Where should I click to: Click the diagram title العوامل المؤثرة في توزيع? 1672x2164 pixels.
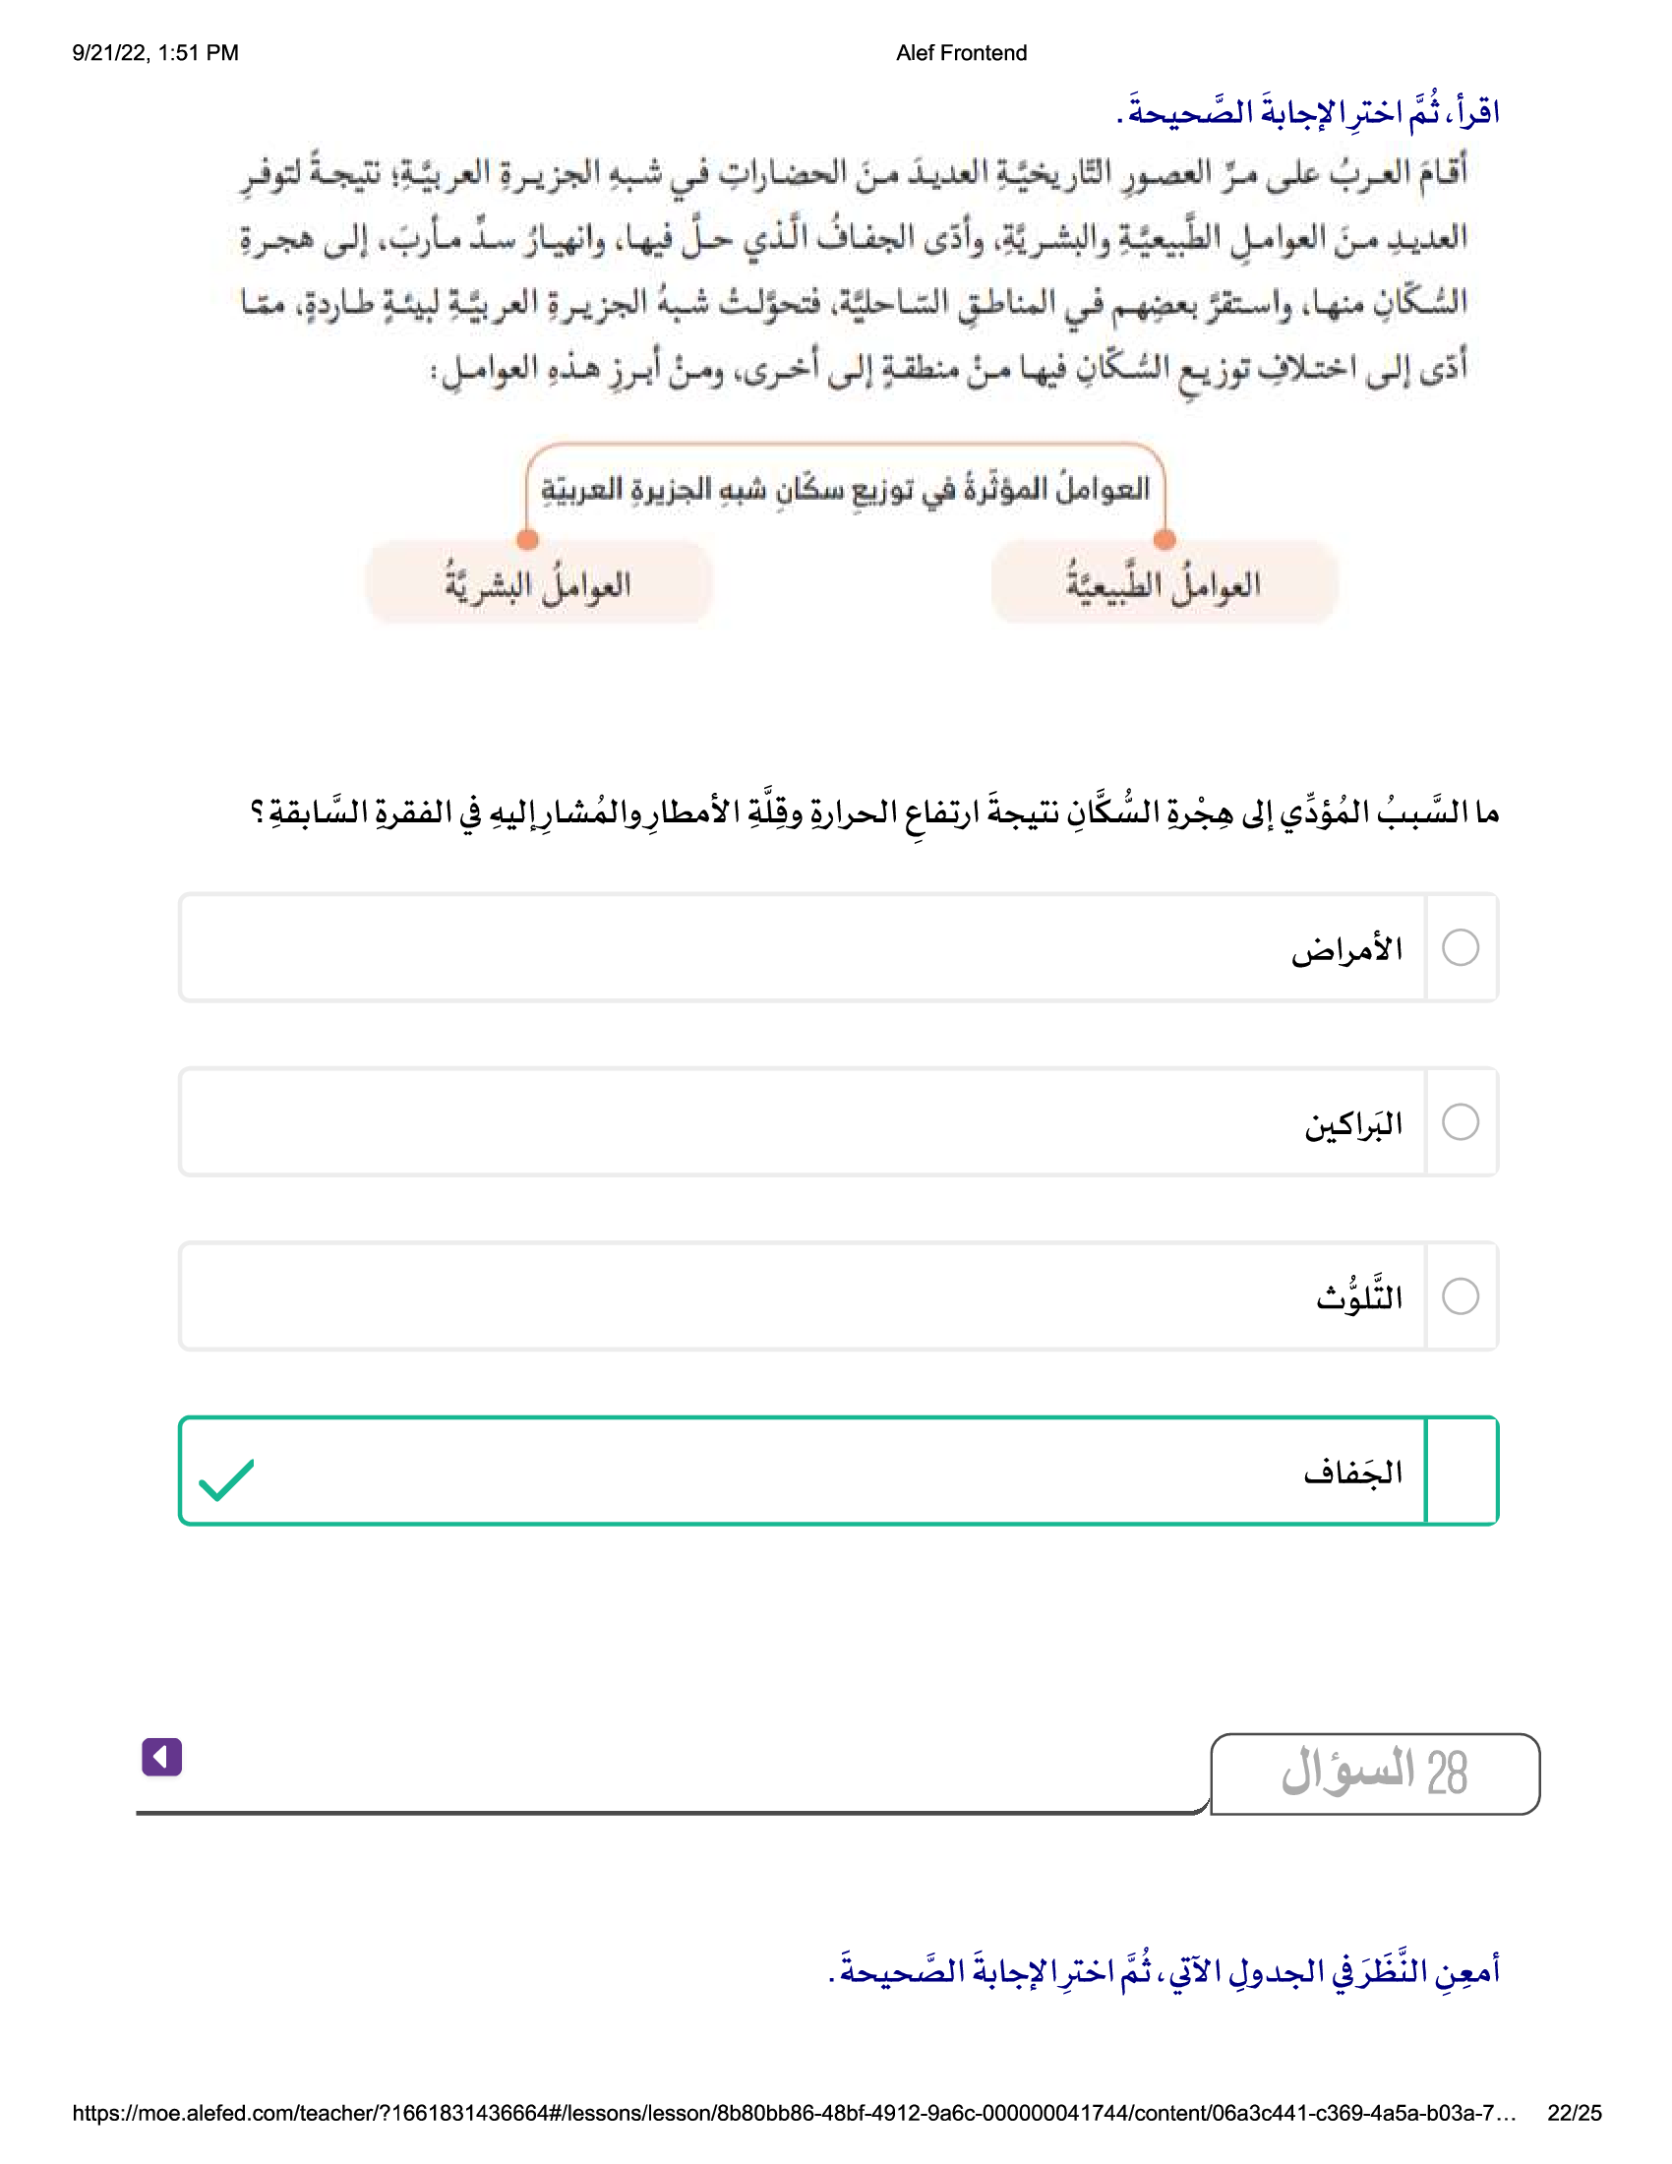click(845, 490)
